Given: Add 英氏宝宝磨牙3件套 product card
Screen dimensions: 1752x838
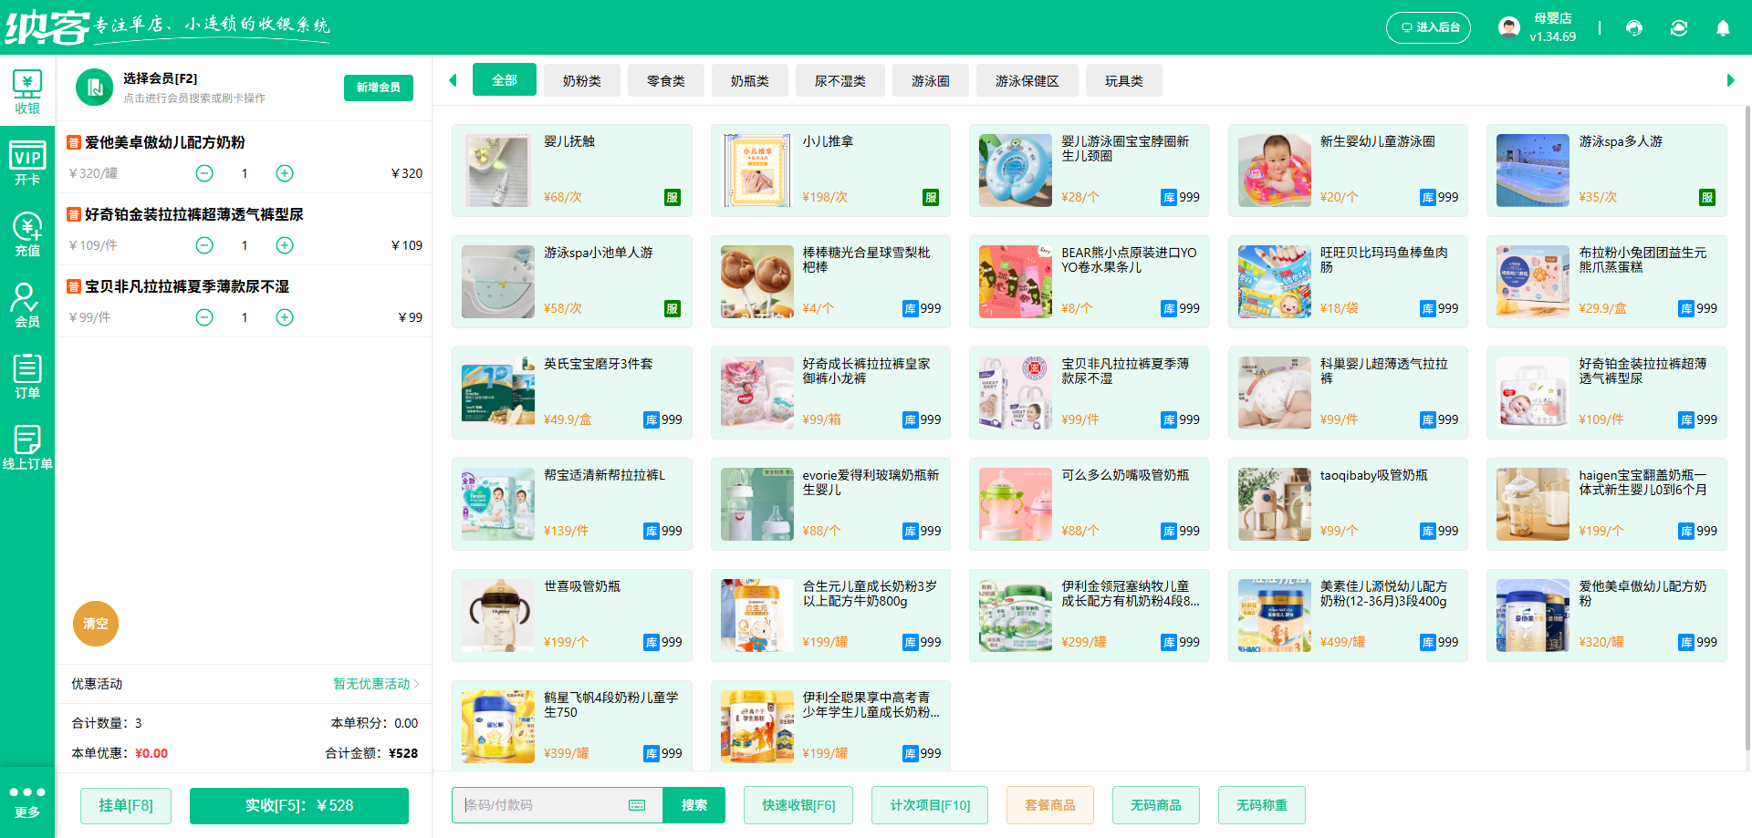Looking at the screenshot, I should (x=572, y=393).
